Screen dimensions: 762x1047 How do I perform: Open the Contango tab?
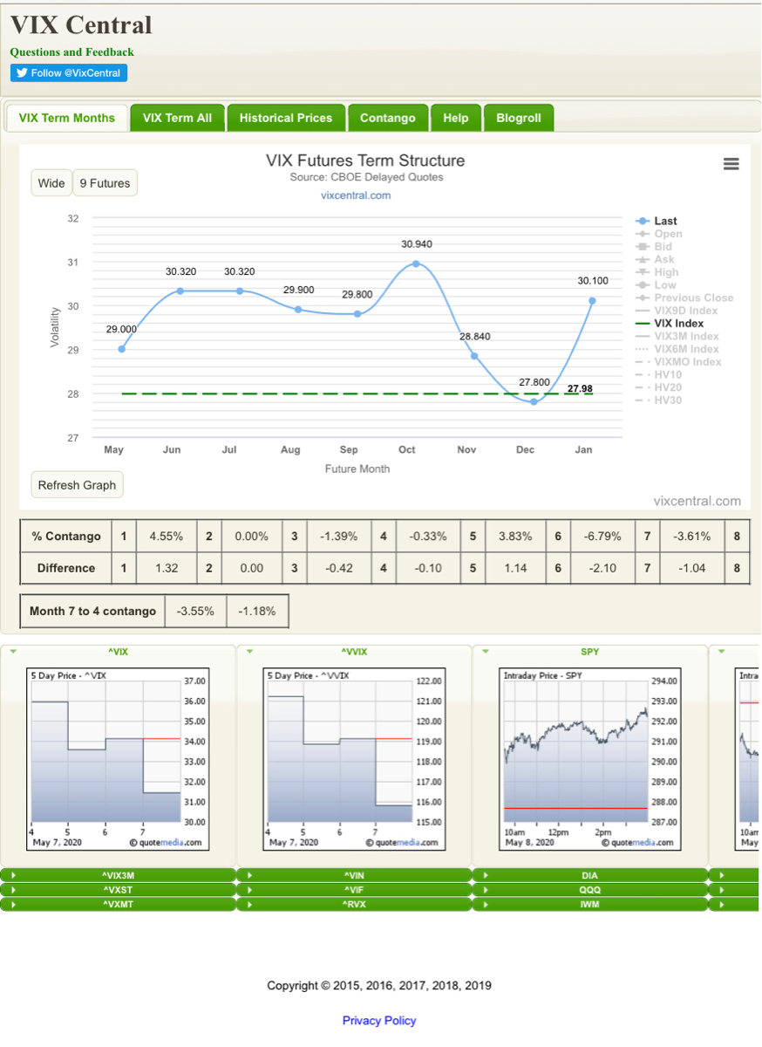coord(387,117)
